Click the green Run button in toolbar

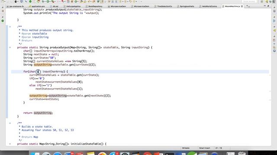pos(48,2)
